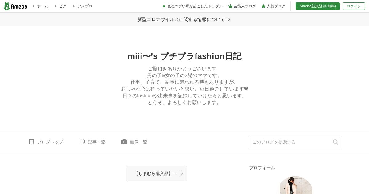
Task: Click the ブログトップ document icon
Action: [x=31, y=142]
